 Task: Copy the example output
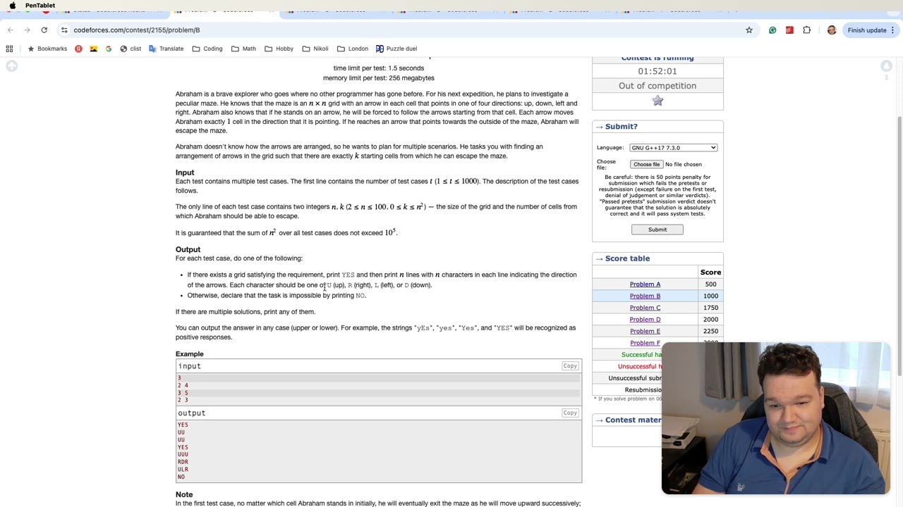(x=570, y=413)
